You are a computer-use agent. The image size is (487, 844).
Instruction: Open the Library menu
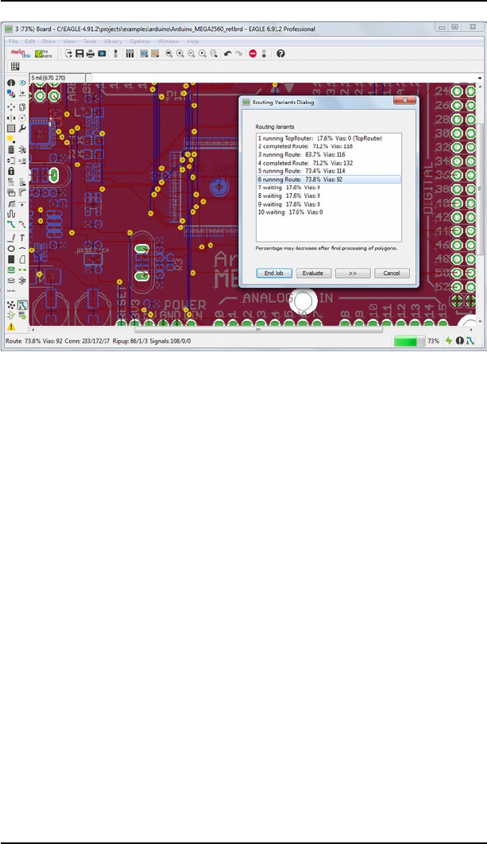(113, 41)
